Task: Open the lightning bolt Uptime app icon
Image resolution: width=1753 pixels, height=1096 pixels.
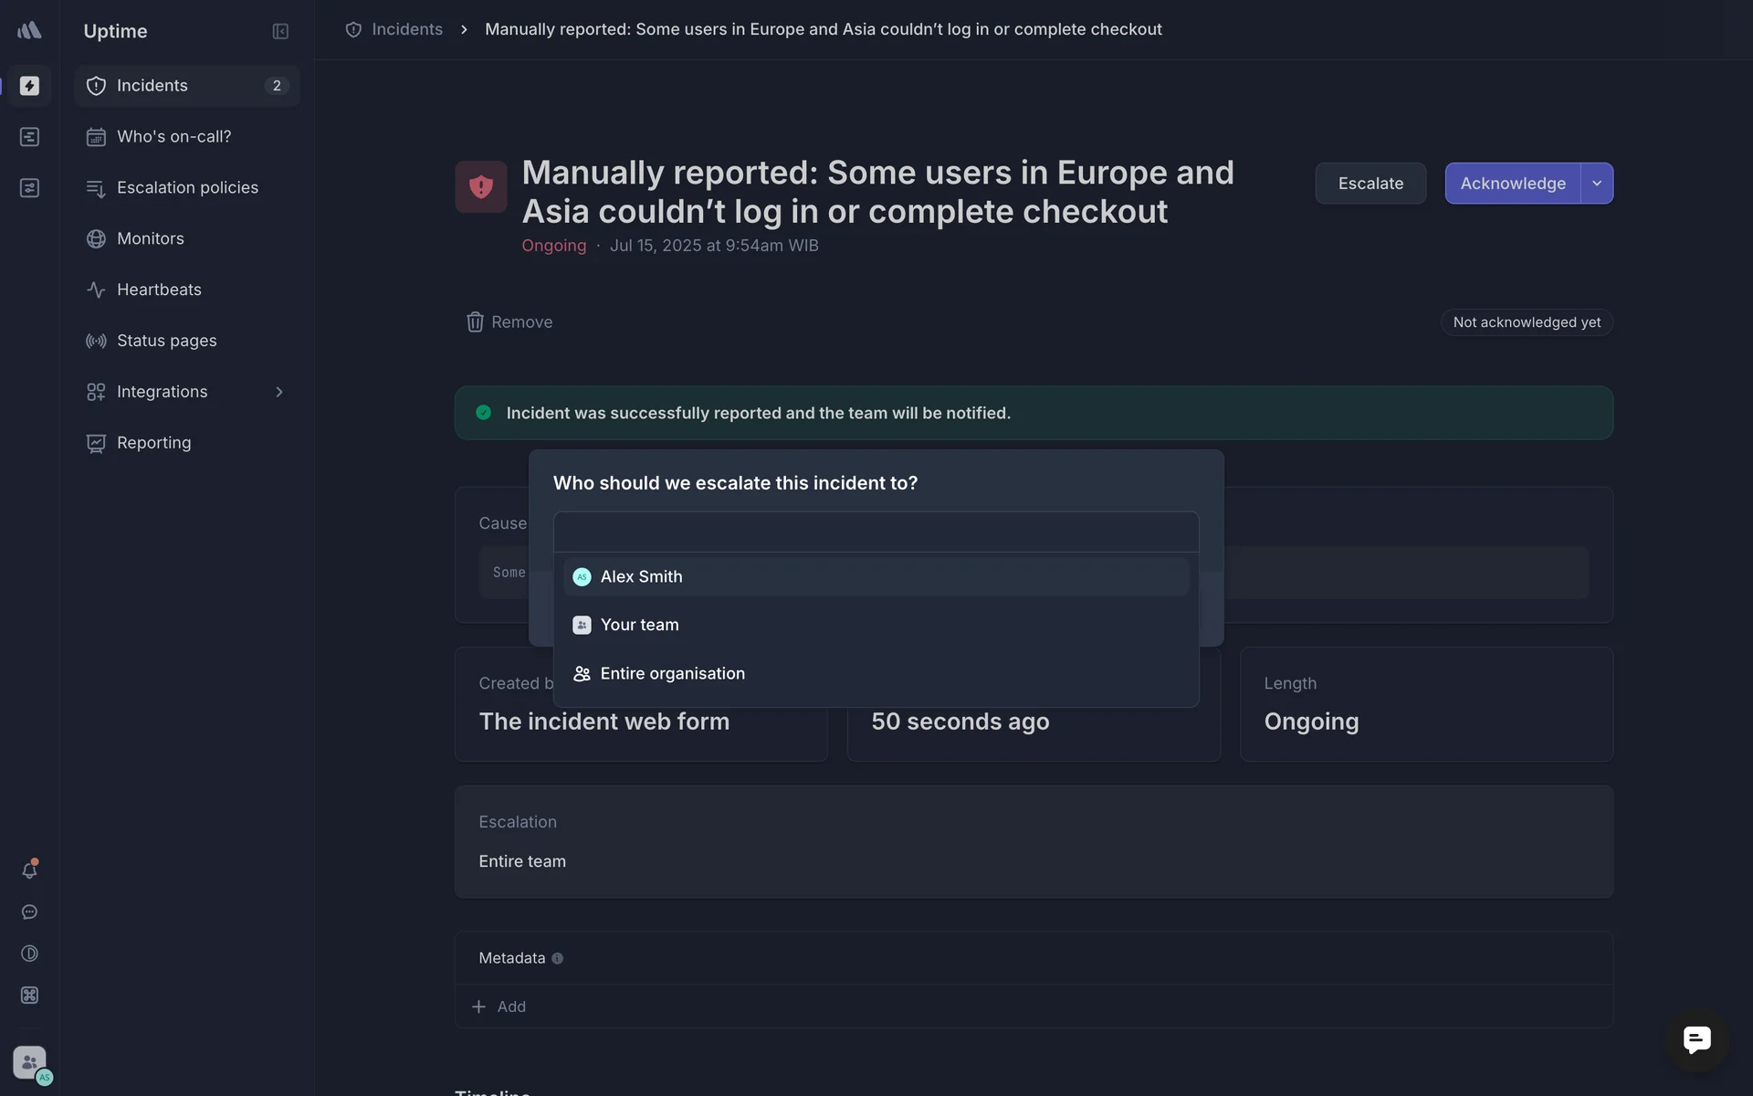Action: tap(29, 85)
